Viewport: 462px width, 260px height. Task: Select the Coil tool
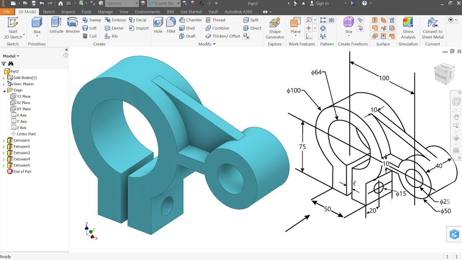tap(90, 36)
